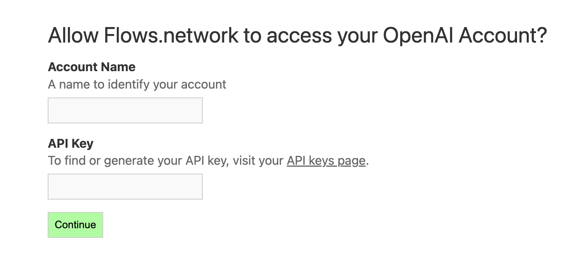Follow the underlined 'API keys page' hyperlink
This screenshot has height=263, width=588.
coord(326,161)
